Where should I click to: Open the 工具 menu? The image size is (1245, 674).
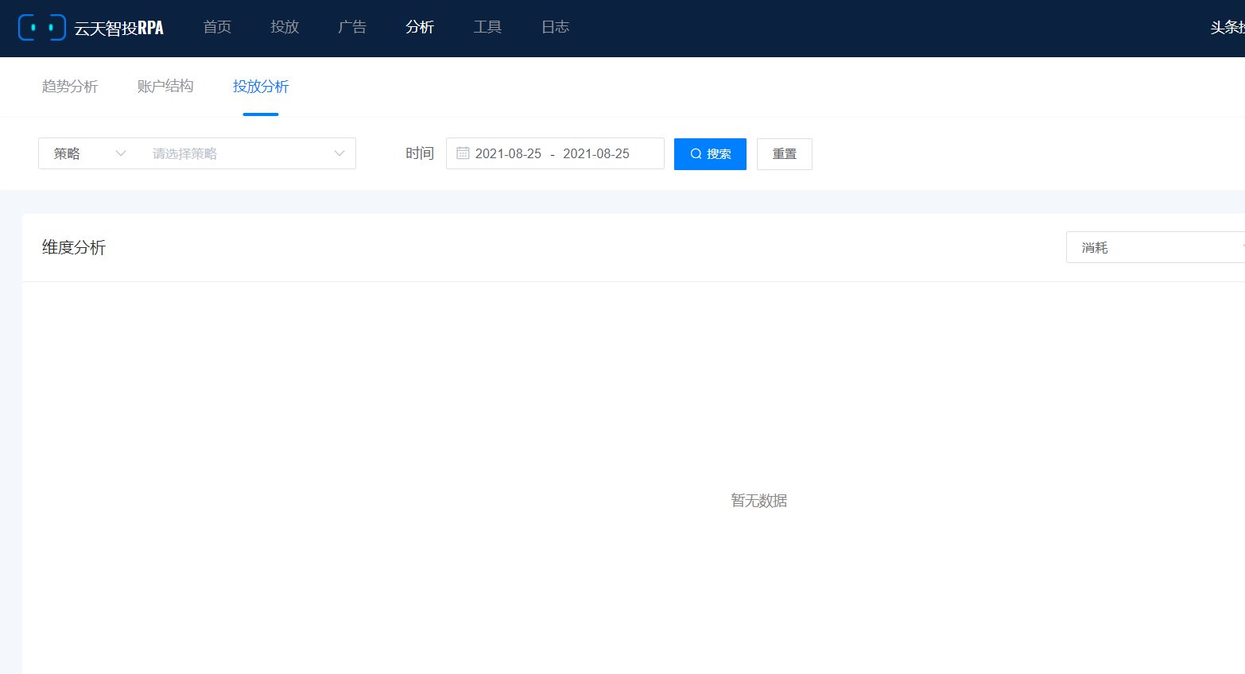tap(487, 27)
